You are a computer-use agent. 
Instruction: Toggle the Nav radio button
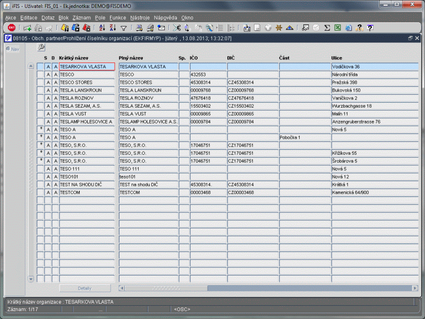[x=8, y=49]
